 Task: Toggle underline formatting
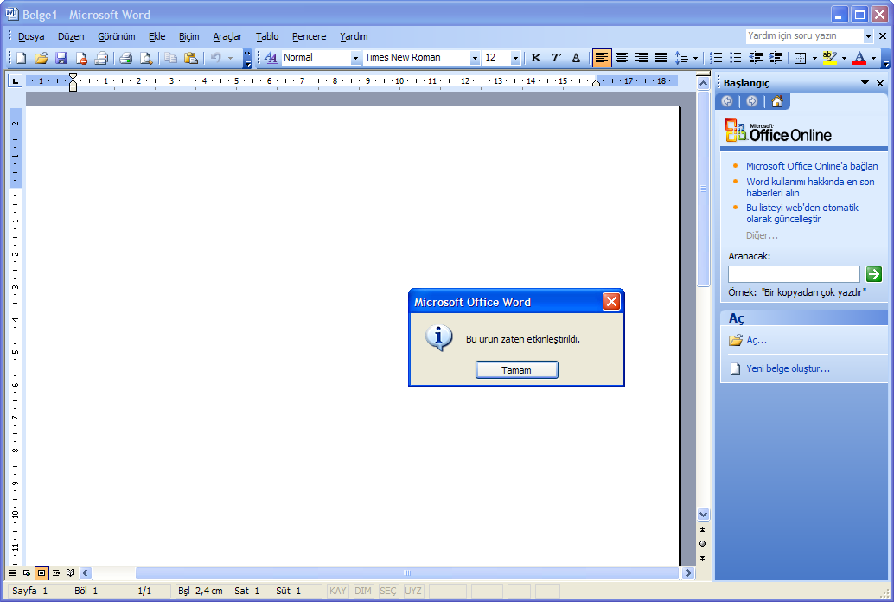point(576,58)
